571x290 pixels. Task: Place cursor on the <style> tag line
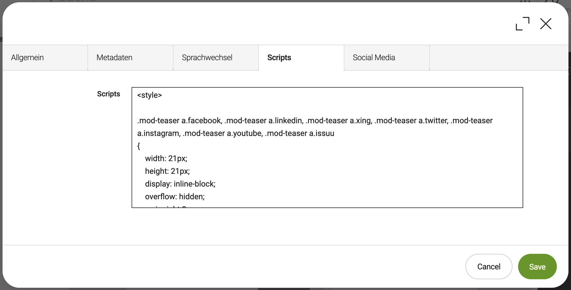149,95
